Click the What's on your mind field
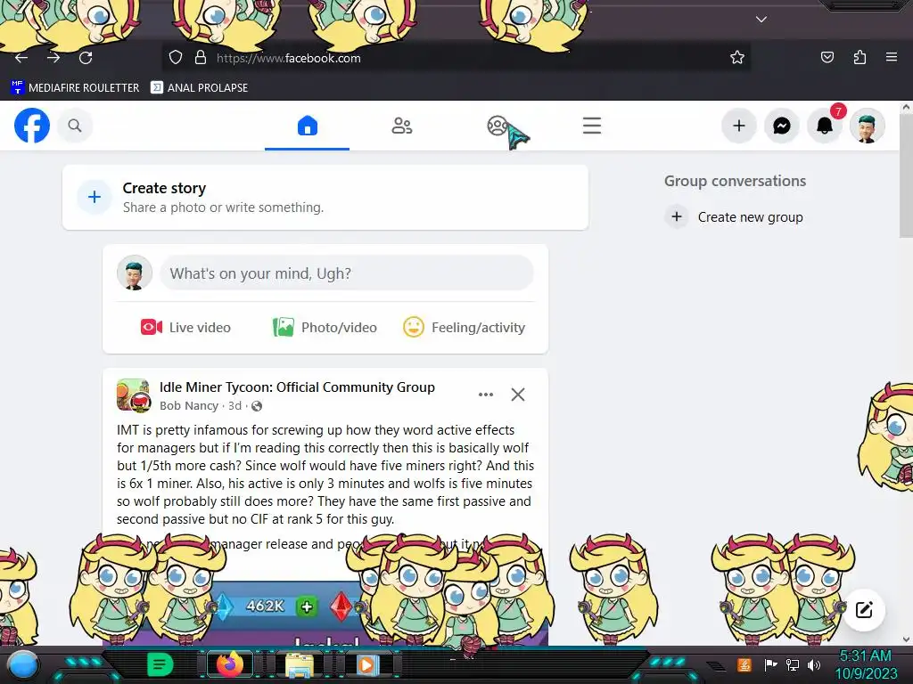The image size is (913, 684). 347,273
